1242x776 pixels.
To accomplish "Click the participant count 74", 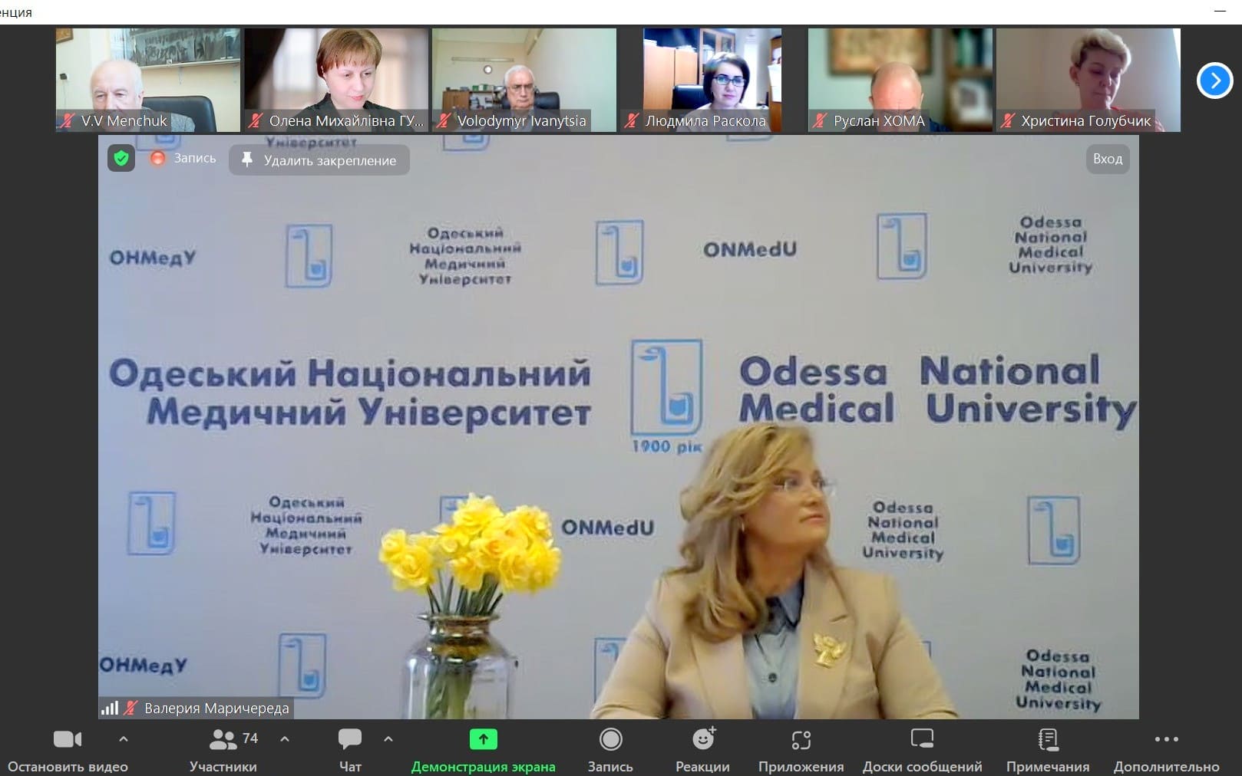I will pyautogui.click(x=250, y=738).
